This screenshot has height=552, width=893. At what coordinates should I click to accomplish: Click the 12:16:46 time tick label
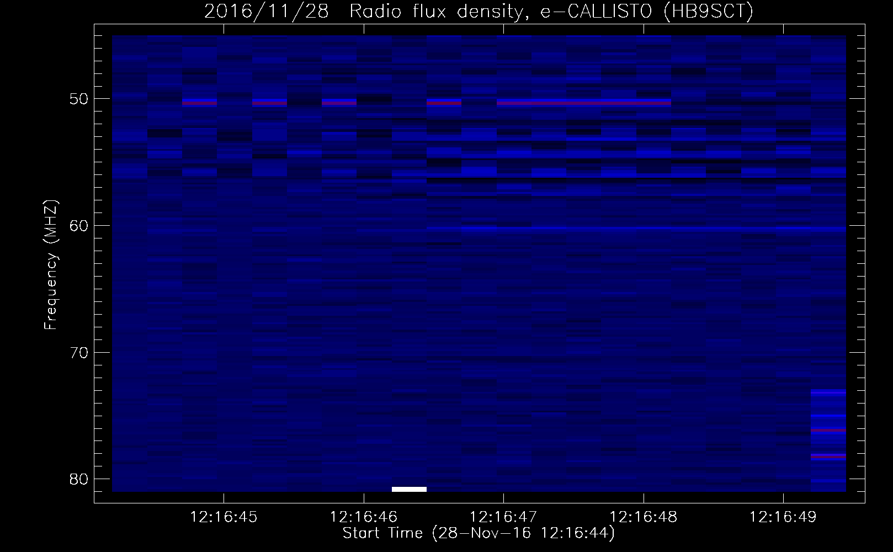pyautogui.click(x=363, y=517)
